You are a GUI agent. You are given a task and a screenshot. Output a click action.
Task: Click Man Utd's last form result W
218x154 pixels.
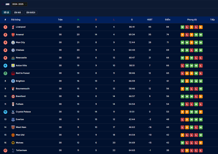(201, 135)
